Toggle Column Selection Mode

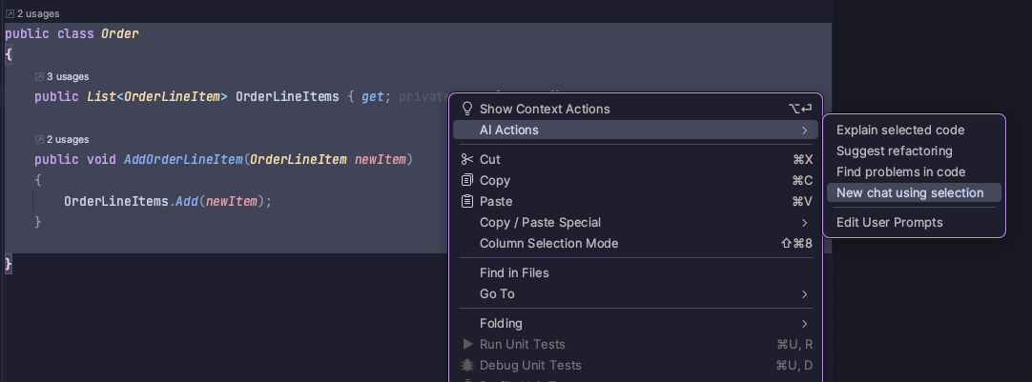click(548, 243)
